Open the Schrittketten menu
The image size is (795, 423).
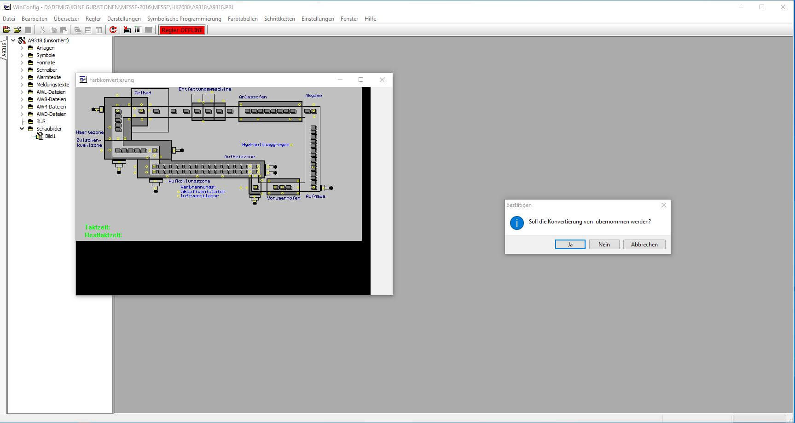click(x=279, y=19)
